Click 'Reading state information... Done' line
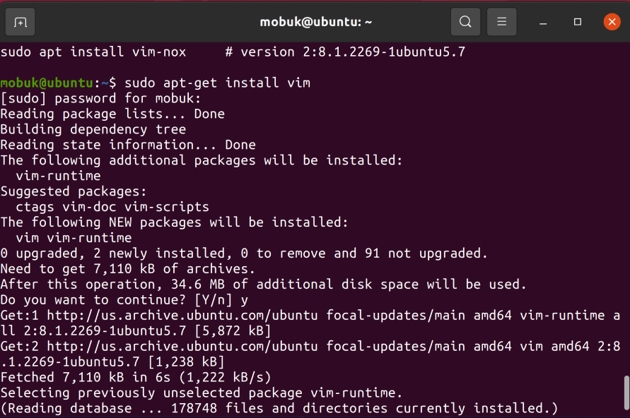 click(128, 145)
